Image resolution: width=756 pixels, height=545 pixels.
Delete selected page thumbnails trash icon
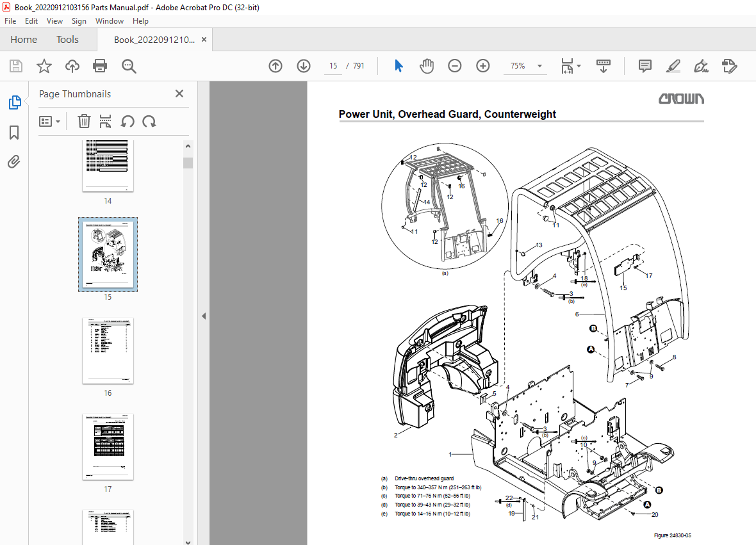(84, 122)
